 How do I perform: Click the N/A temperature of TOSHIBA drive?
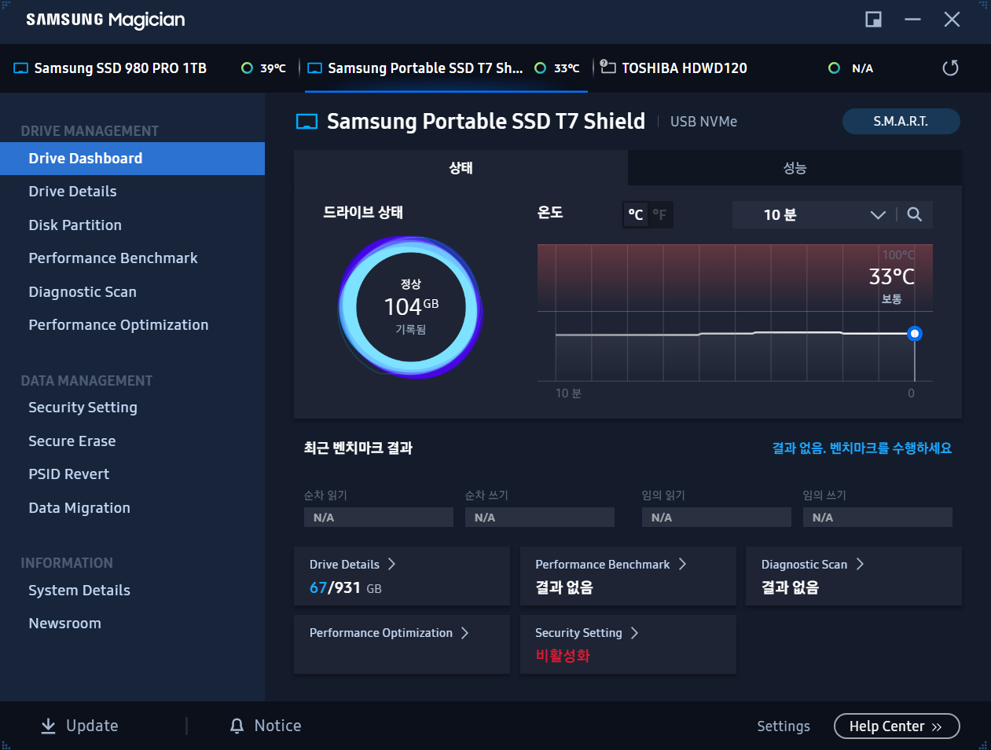tap(863, 68)
